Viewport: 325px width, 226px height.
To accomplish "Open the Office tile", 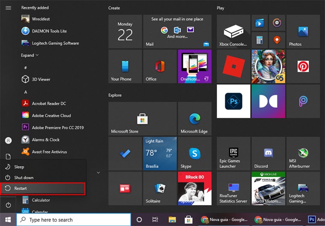I will 160,66.
